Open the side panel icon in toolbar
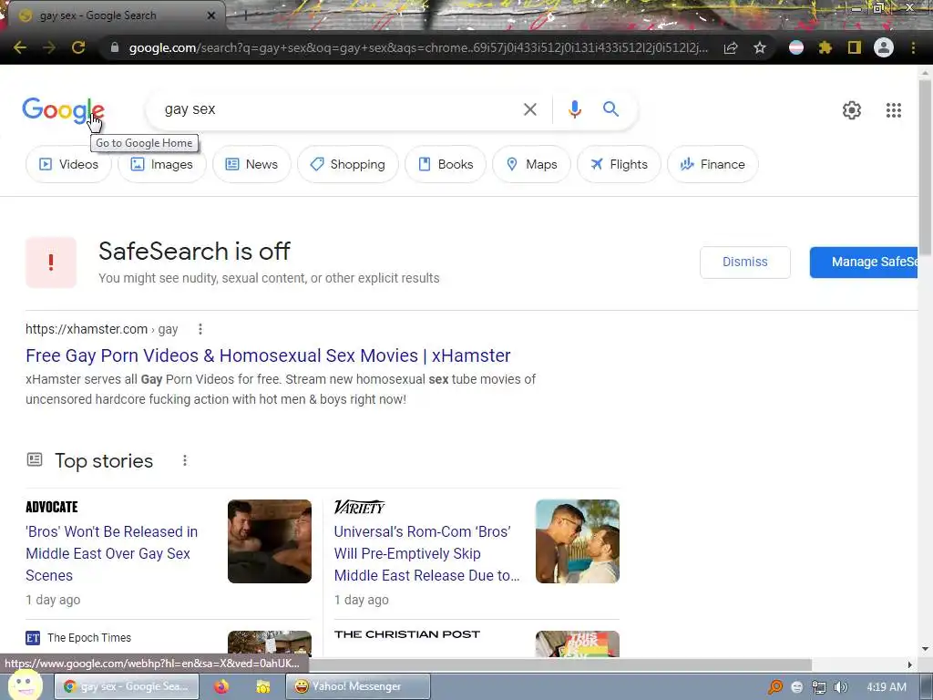Image resolution: width=933 pixels, height=700 pixels. click(855, 47)
